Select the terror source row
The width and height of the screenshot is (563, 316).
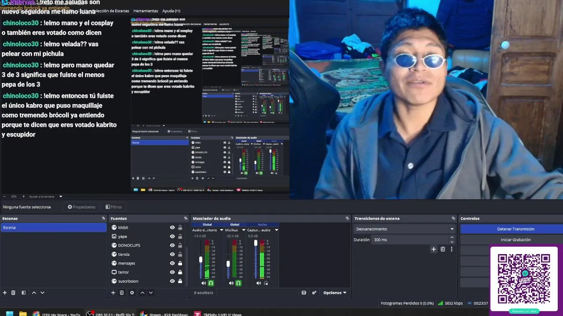click(x=147, y=272)
